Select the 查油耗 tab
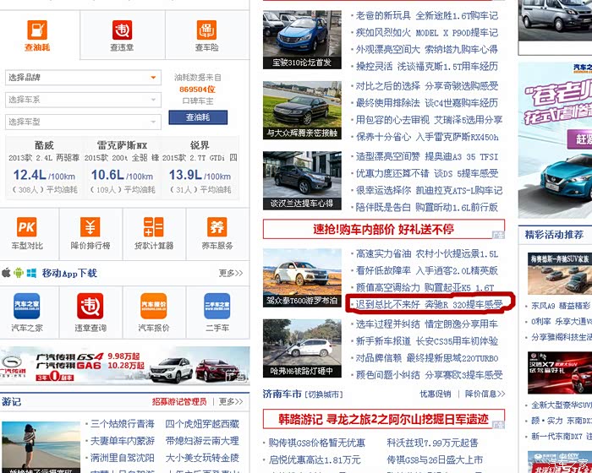 tap(37, 36)
